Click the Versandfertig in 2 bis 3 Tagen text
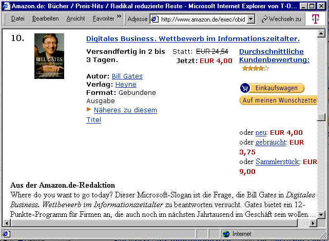Screen dimensions: 329x241 pyautogui.click(x=126, y=56)
